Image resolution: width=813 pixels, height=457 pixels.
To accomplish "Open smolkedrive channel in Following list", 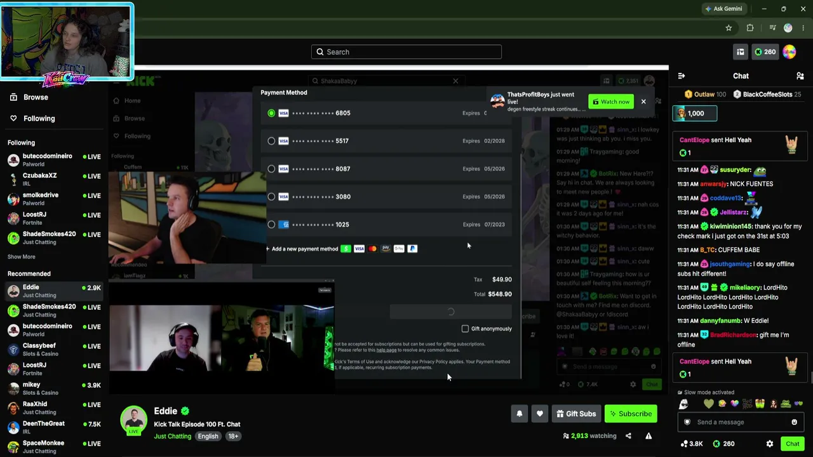I will [53, 199].
